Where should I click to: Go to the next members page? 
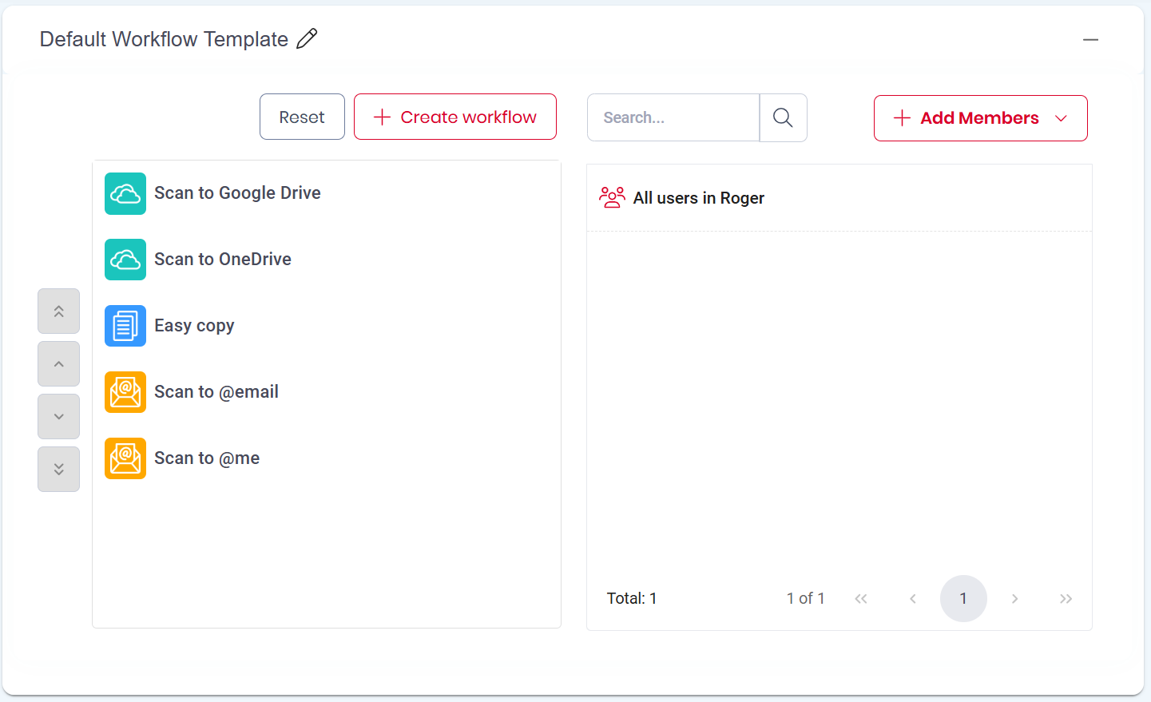1014,598
